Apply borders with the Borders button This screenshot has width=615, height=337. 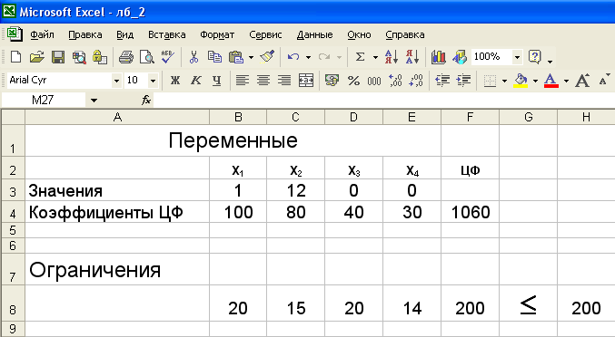(x=490, y=81)
